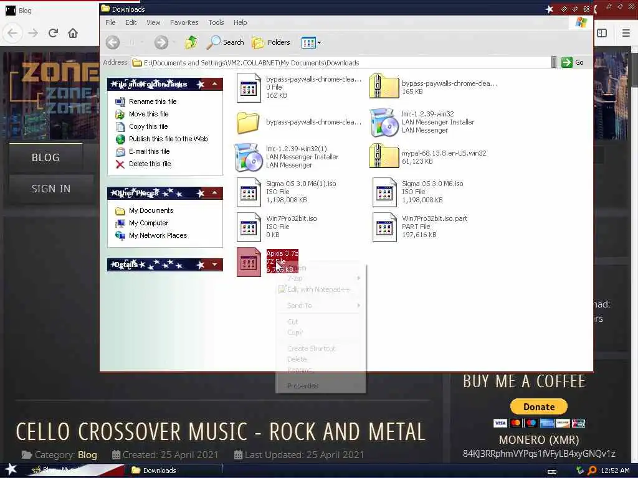Switch to Downloads taskbar button
The width and height of the screenshot is (638, 478).
(174, 471)
